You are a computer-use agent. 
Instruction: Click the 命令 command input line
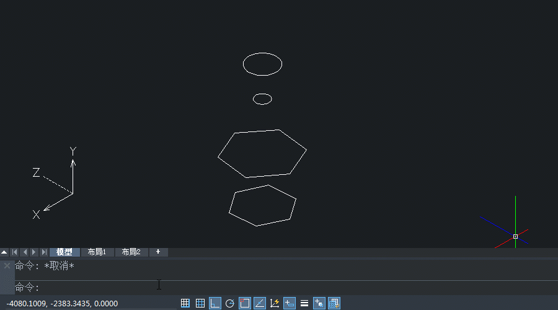(x=248, y=288)
